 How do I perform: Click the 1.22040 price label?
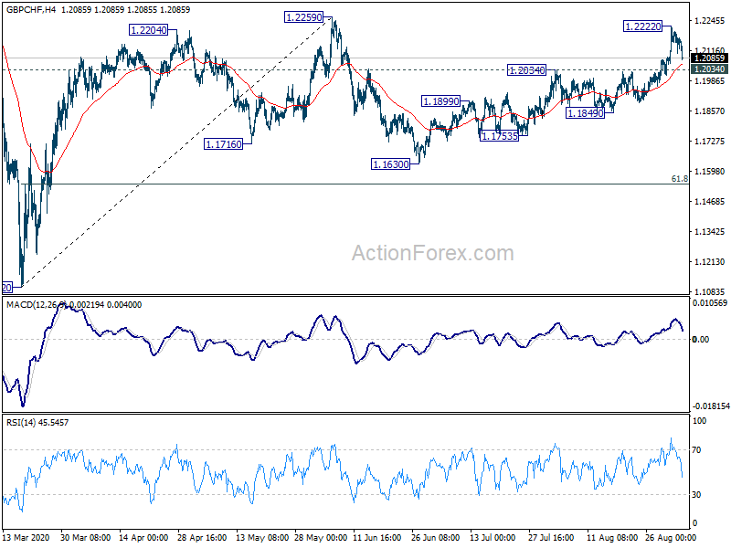148,30
